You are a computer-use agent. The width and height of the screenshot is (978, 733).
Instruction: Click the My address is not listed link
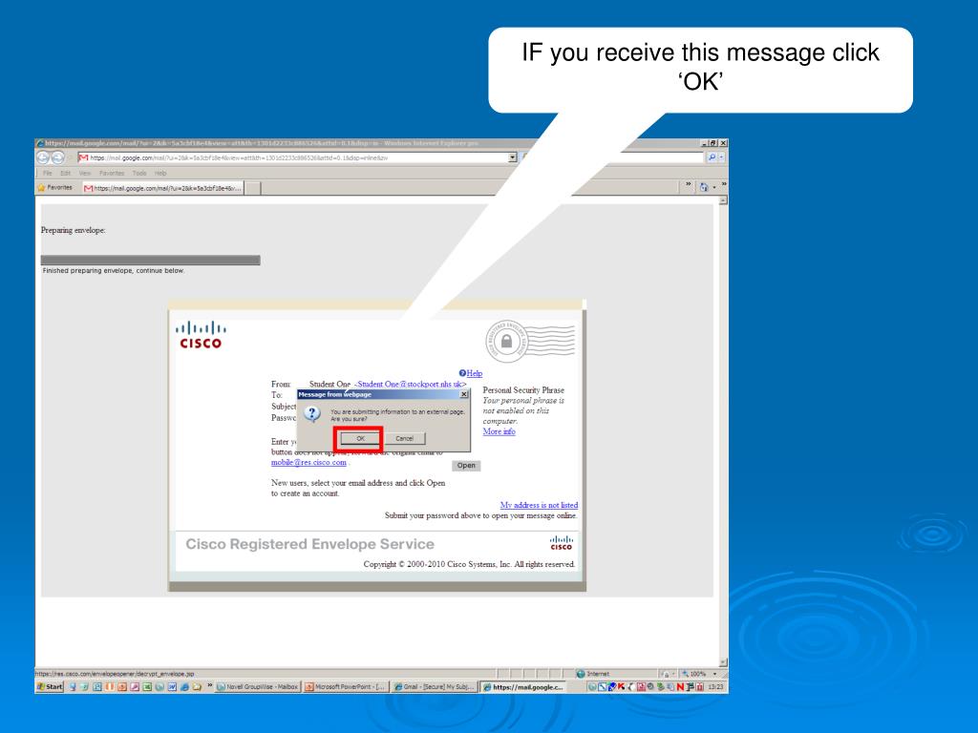[539, 505]
